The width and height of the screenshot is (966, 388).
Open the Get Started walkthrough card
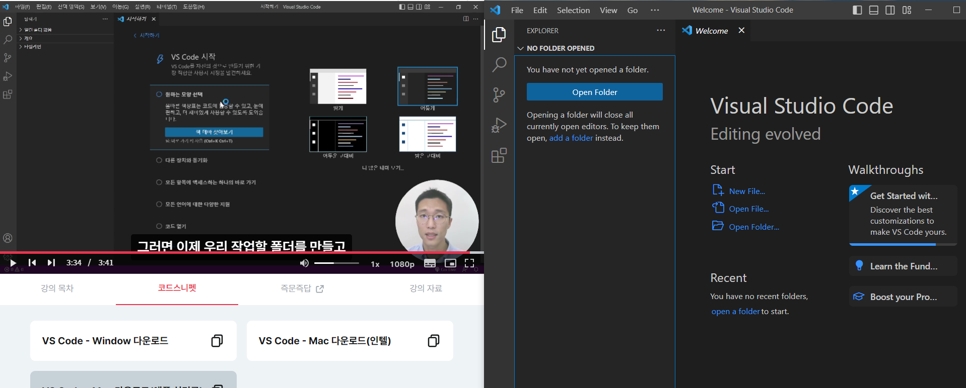tap(903, 215)
